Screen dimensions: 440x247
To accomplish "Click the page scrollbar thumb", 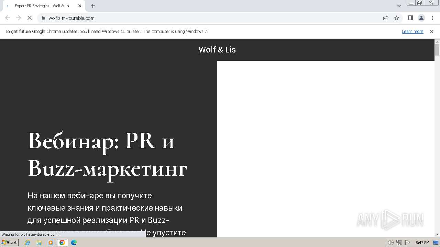I will [x=437, y=50].
